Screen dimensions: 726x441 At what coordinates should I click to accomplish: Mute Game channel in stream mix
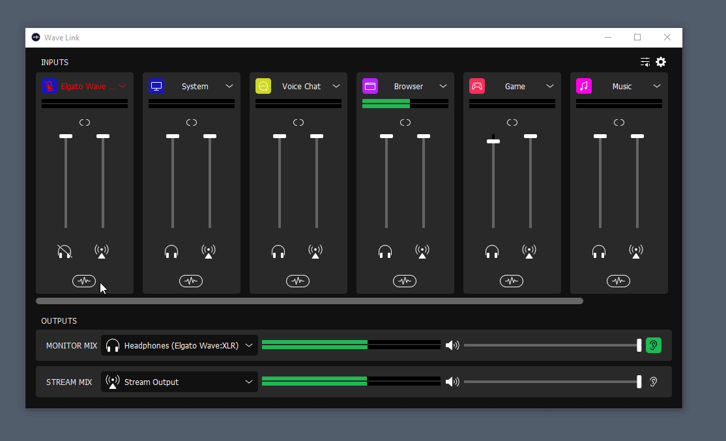pos(529,251)
